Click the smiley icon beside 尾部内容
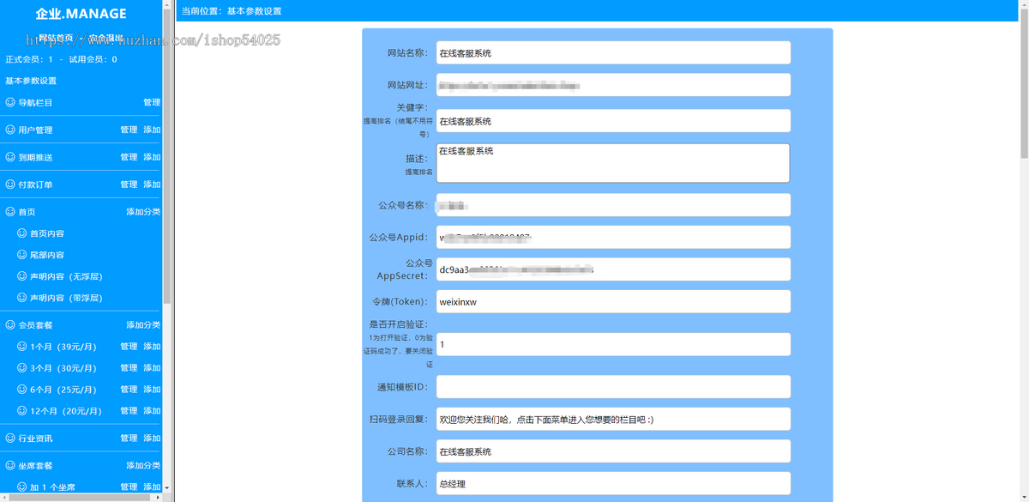Viewport: 1029px width, 502px height. click(22, 255)
